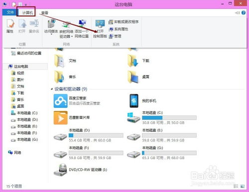The width and height of the screenshot is (249, 192).
Task: Select the 本地磁盘 (F:) drive icon in the main pane
Action: click(x=60, y=155)
